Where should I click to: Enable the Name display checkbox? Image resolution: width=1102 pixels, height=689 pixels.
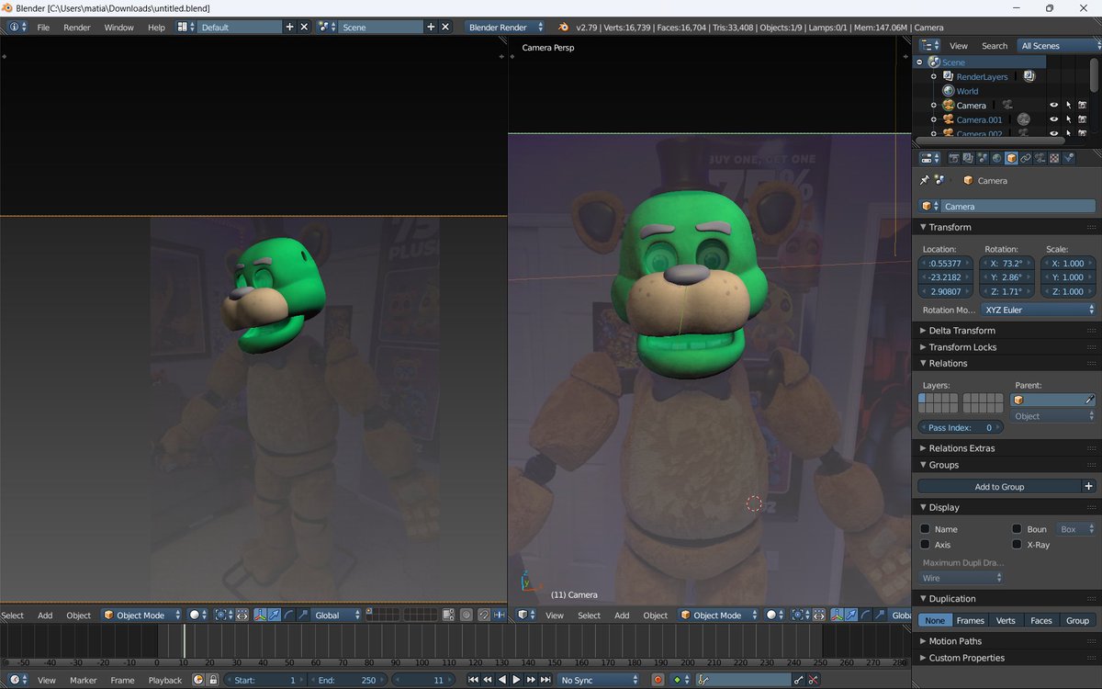click(925, 529)
